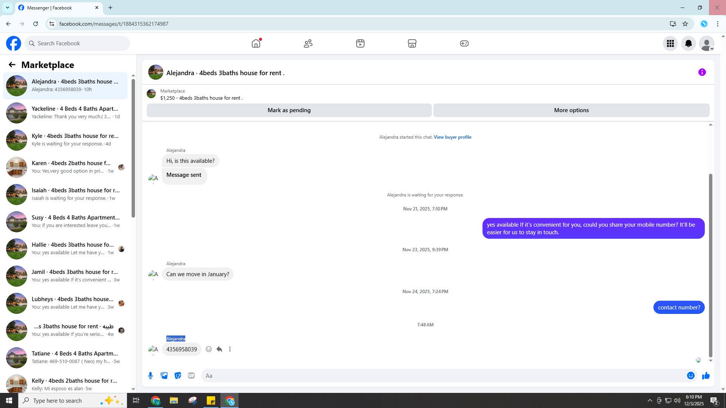Open the Hallie 4beds 3baths chat
Viewport: 726px width, 408px height.
[x=65, y=249]
